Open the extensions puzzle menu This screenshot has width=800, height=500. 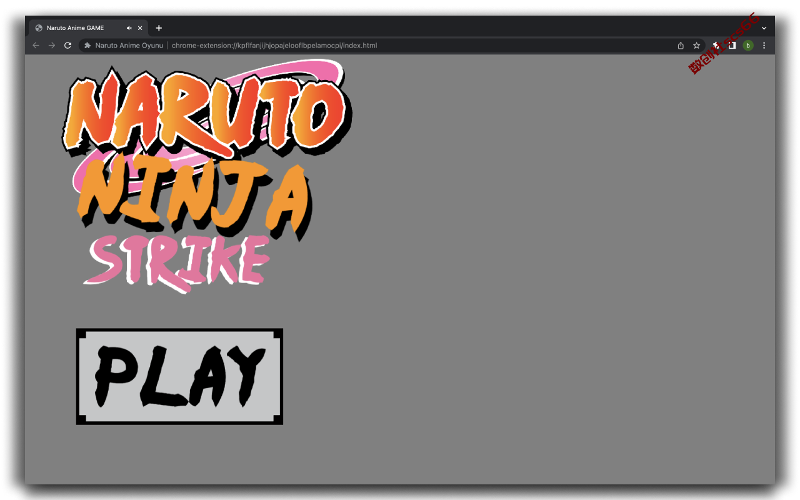(716, 46)
